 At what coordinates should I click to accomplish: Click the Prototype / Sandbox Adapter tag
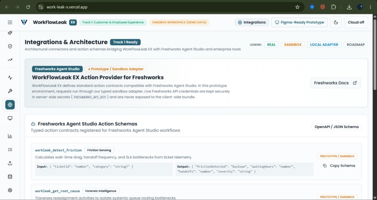[116, 69]
